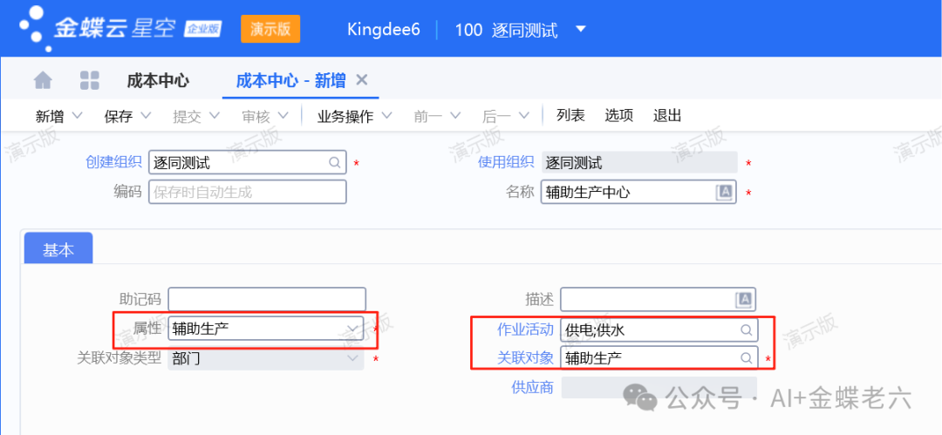Click search icon in 作业活动 field
942x435 pixels.
746,330
